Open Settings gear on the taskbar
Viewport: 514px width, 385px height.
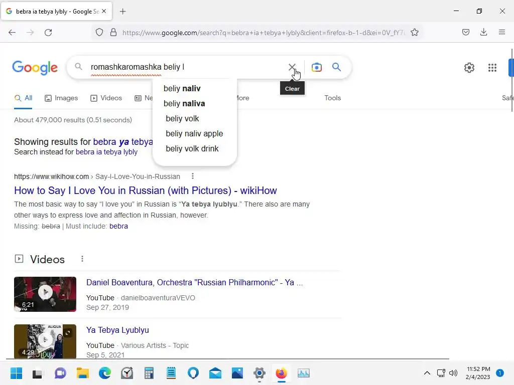pos(260,373)
